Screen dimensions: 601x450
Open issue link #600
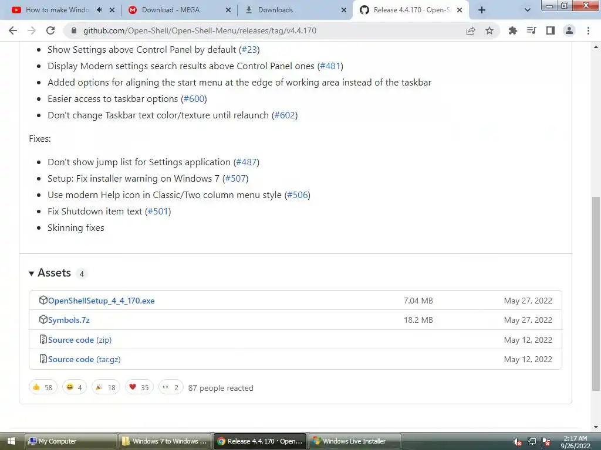point(194,99)
